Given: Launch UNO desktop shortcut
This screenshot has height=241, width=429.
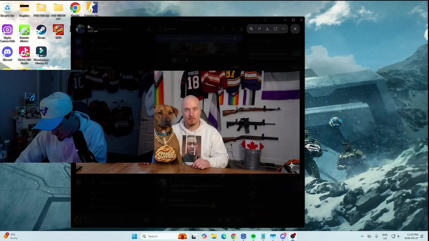Looking at the screenshot, I should 58,32.
